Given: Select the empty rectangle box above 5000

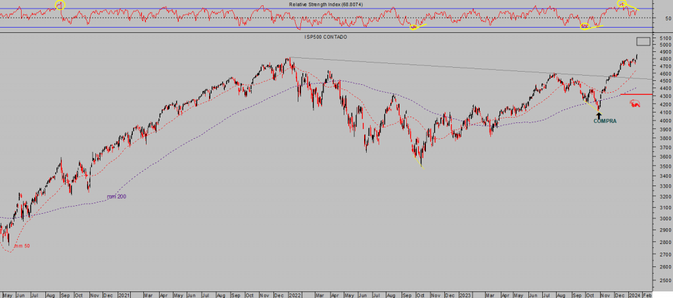Looking at the screenshot, I should (643, 41).
